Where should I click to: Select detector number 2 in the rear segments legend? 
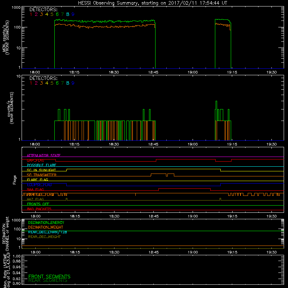[36, 83]
